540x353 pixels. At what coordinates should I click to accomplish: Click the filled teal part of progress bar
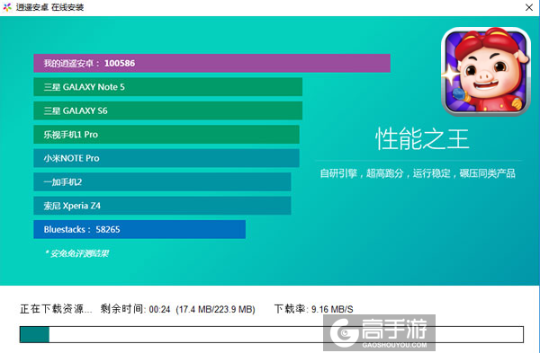pos(34,335)
